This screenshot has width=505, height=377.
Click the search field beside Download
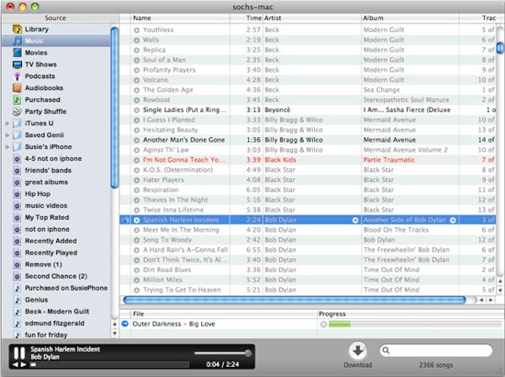pyautogui.click(x=436, y=350)
